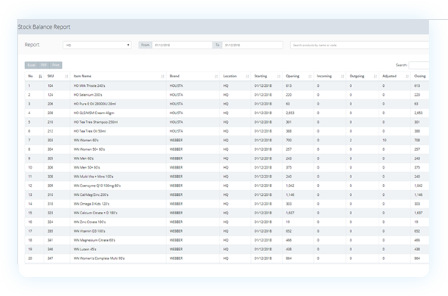
Task: Click the To date field 31/12/2018
Action: point(252,45)
